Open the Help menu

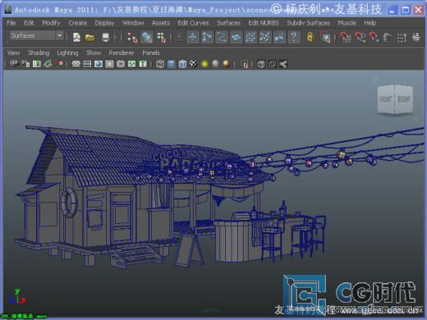370,23
